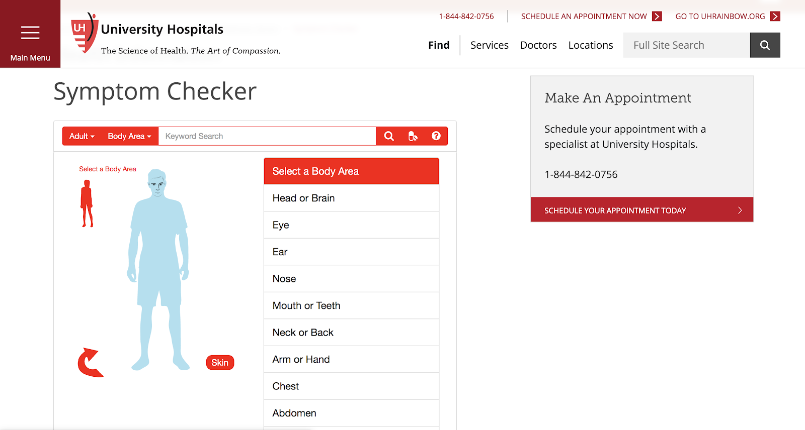Image resolution: width=805 pixels, height=430 pixels.
Task: Click phone number in Make An Appointment box
Action: tap(581, 174)
